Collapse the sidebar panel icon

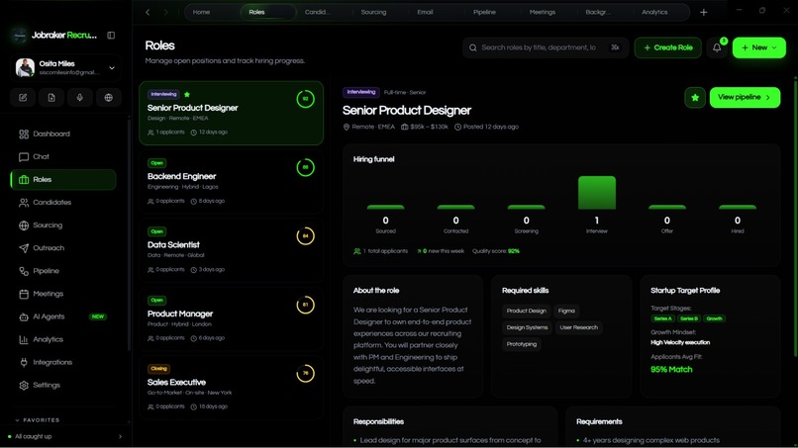tap(111, 35)
